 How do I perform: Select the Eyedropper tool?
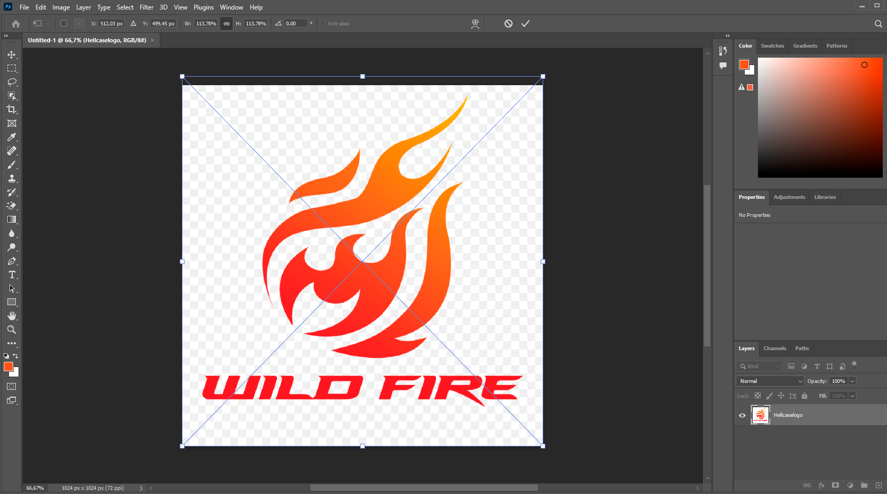12,137
